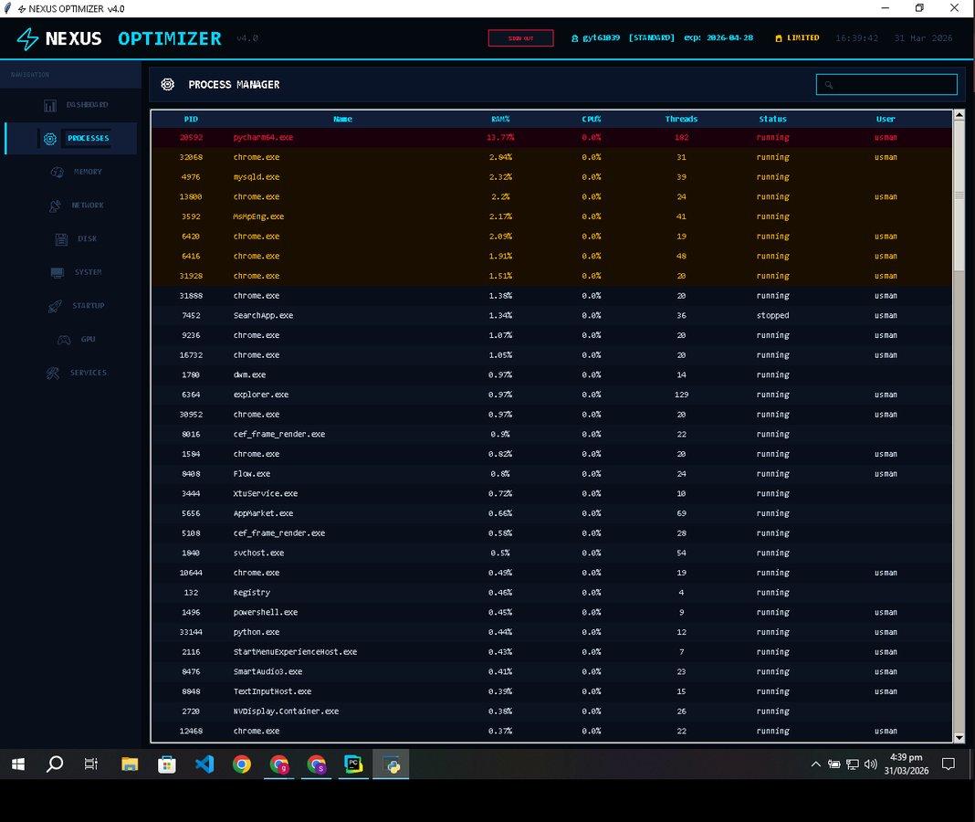Open PyCharm on taskbar
The height and width of the screenshot is (822, 975).
(353, 764)
